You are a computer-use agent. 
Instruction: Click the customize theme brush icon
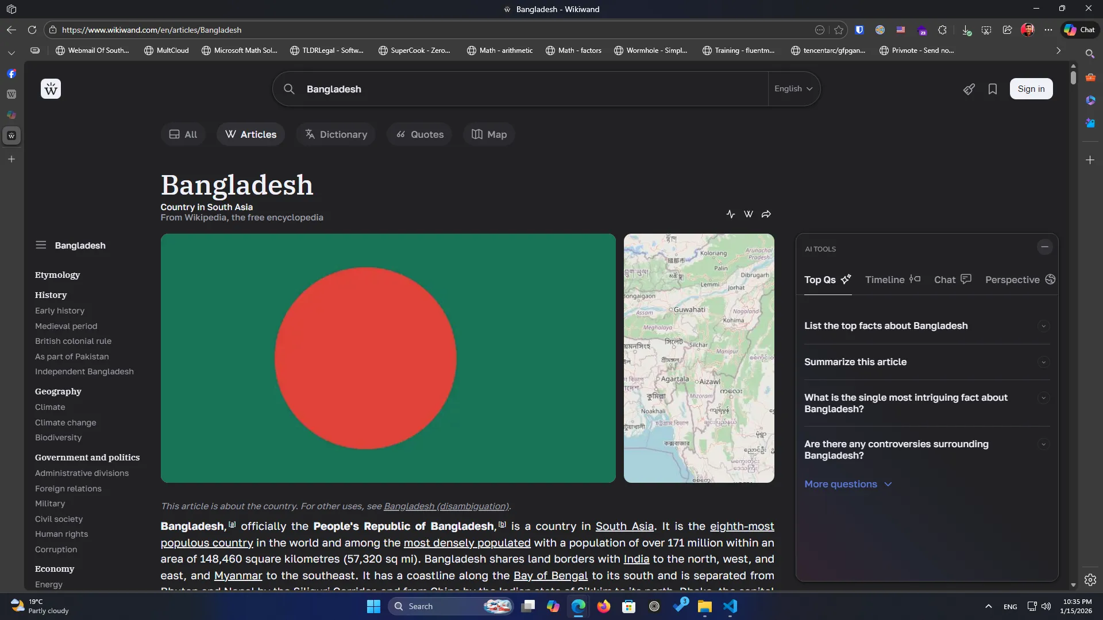coord(969,89)
